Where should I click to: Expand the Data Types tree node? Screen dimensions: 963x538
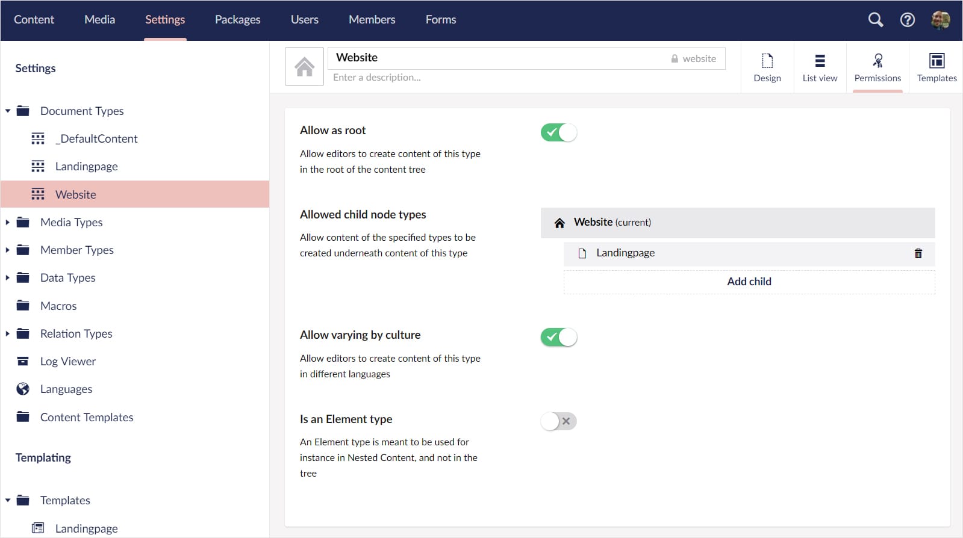(8, 277)
